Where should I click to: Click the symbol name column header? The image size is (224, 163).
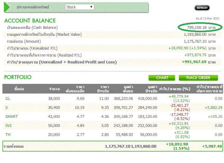tap(18, 89)
